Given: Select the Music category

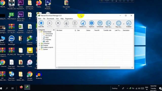Looking at the screenshot, I should [x=47, y=38].
